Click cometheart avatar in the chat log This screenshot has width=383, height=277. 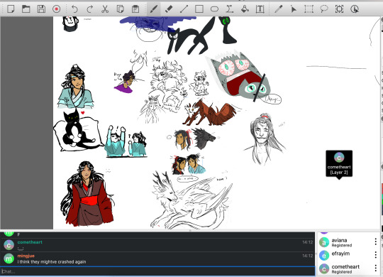pyautogui.click(x=9, y=245)
